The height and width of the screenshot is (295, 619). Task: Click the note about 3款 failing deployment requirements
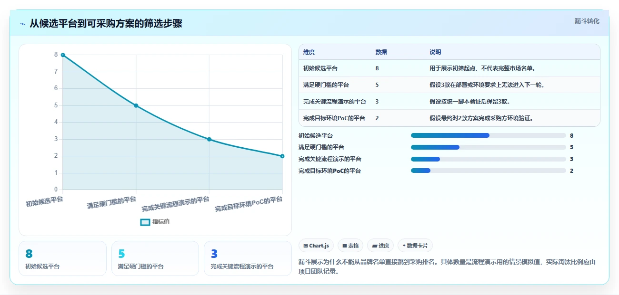pos(487,85)
